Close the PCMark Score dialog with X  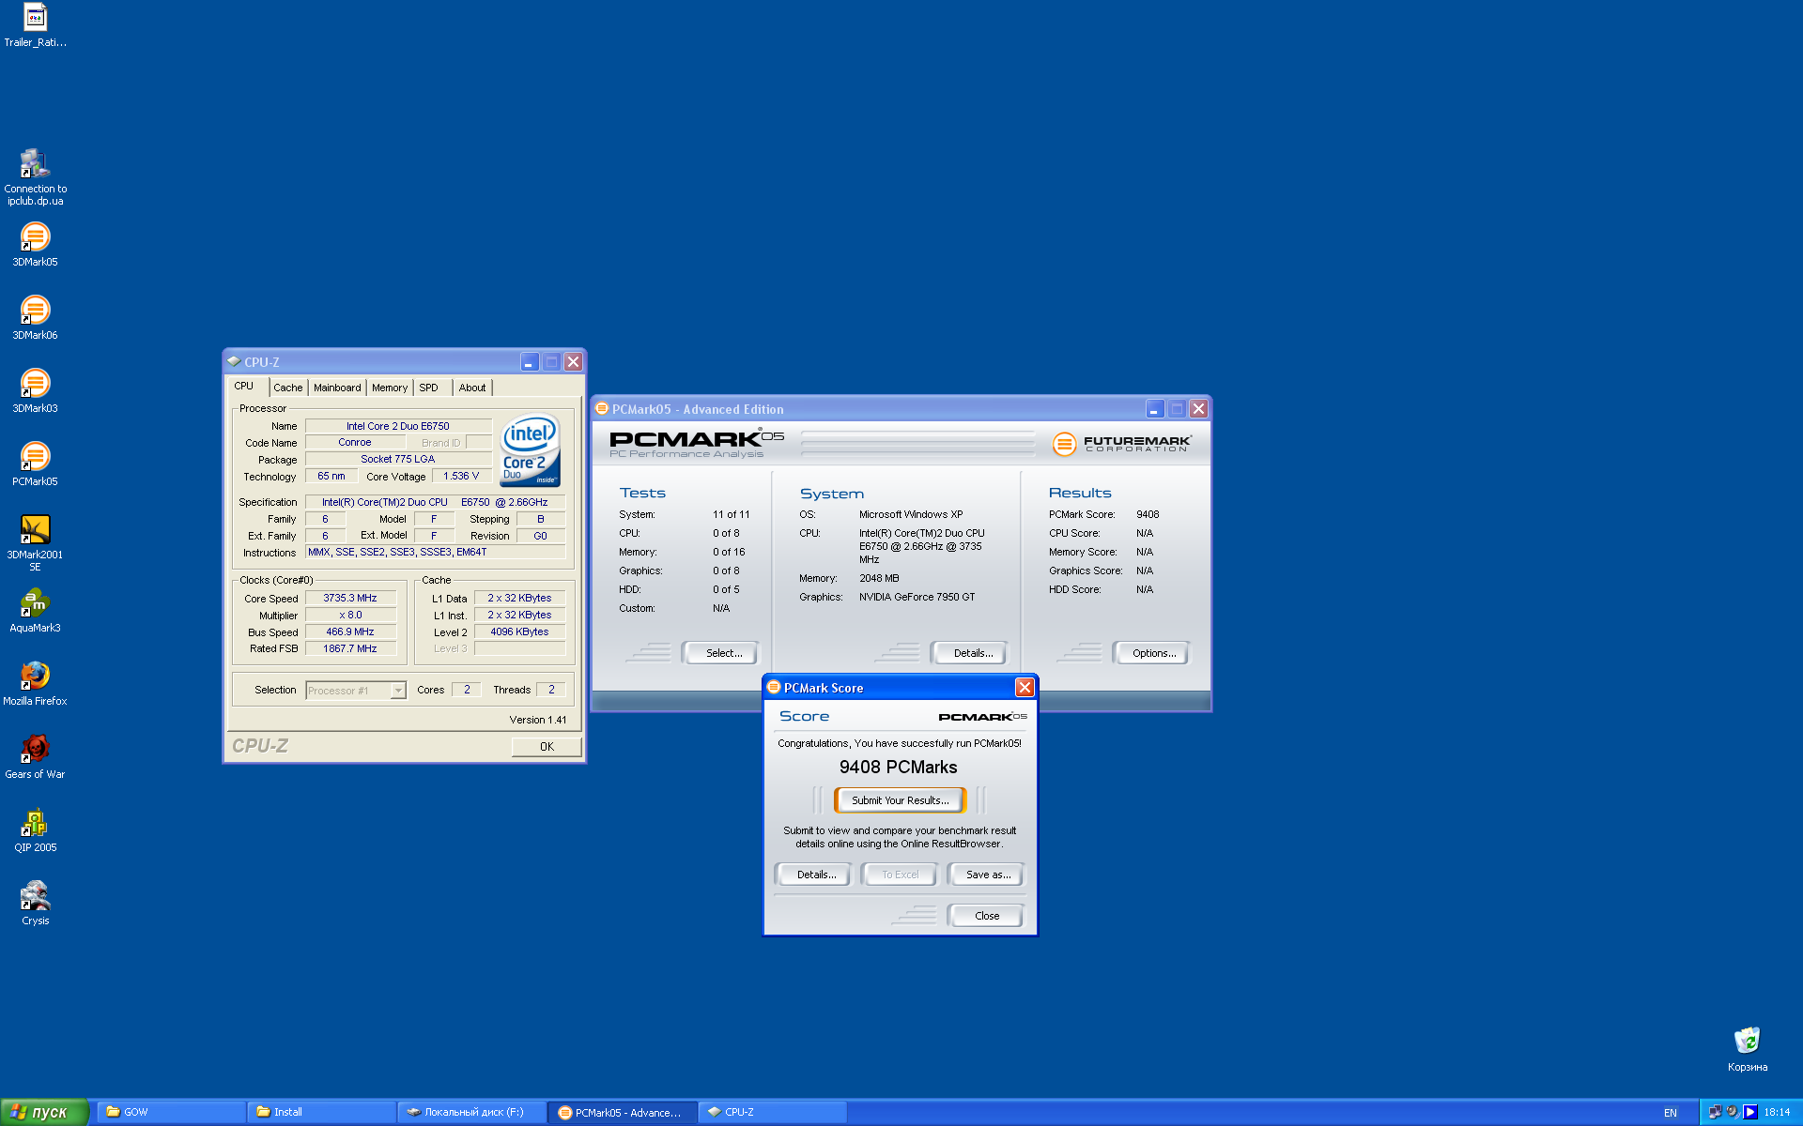(x=1025, y=688)
